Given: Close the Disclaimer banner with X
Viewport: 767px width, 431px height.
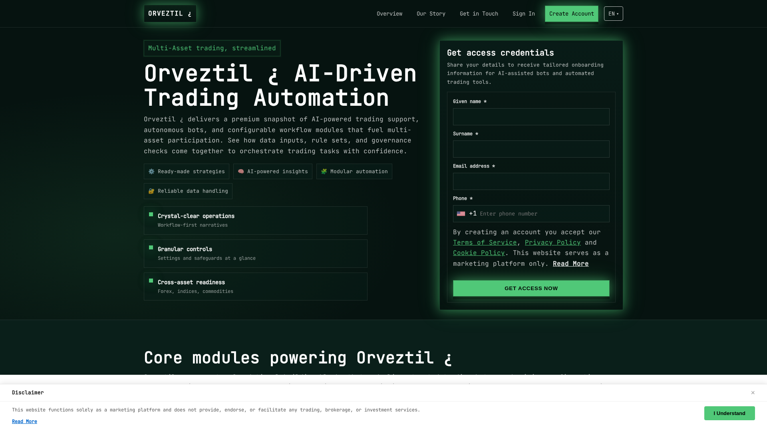Looking at the screenshot, I should point(753,393).
